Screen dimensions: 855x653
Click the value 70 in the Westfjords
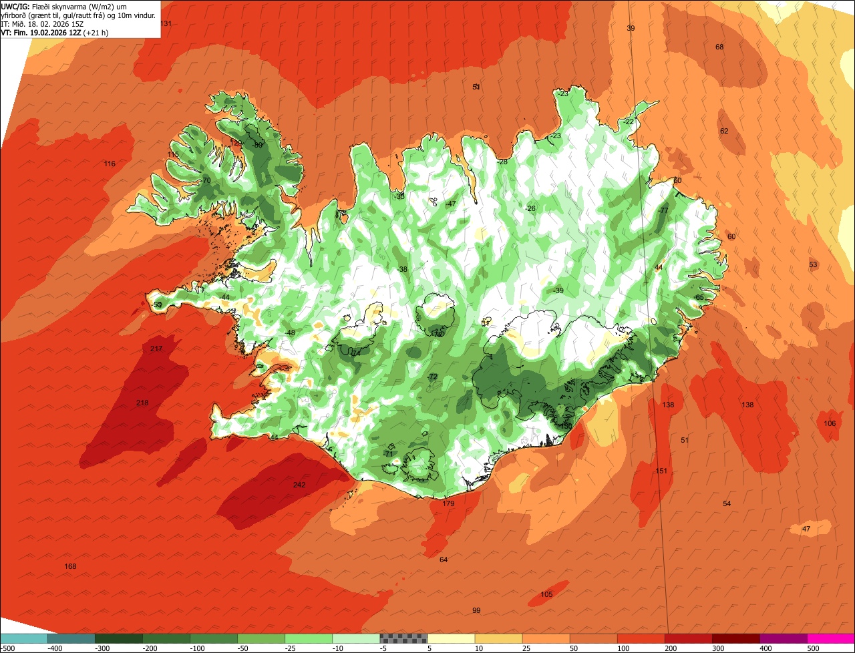tap(207, 180)
